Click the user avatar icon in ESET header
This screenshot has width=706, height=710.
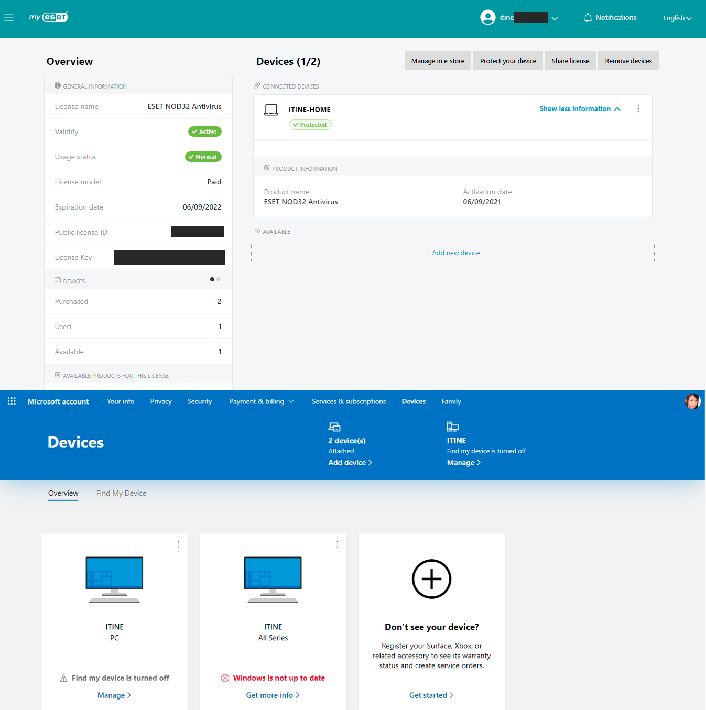point(488,17)
